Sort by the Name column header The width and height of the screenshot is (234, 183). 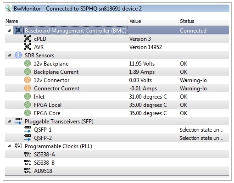pos(66,21)
